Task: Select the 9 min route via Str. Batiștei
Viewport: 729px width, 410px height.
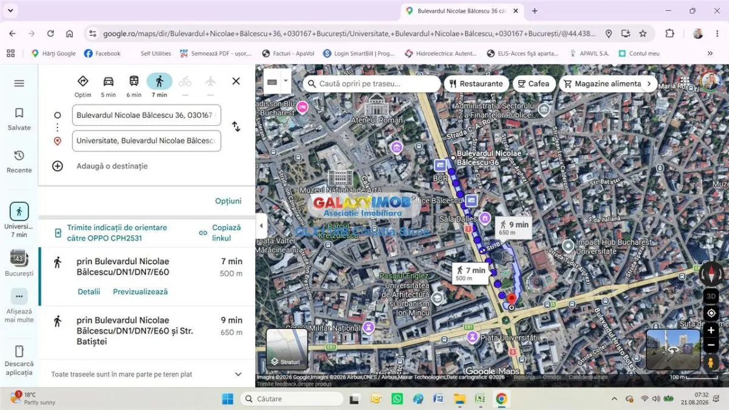Action: point(147,331)
